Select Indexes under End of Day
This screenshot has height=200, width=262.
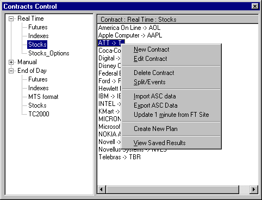[x=39, y=88]
